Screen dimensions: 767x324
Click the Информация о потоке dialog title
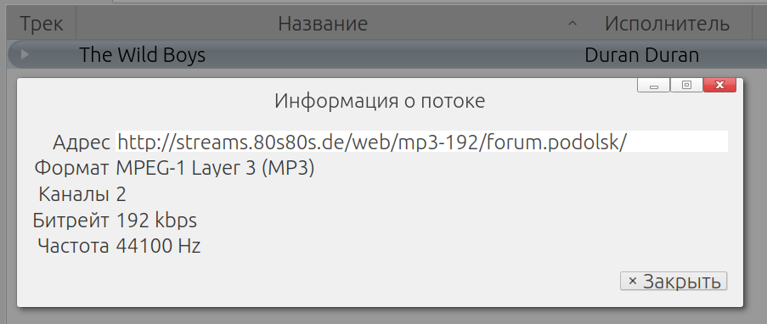[380, 101]
